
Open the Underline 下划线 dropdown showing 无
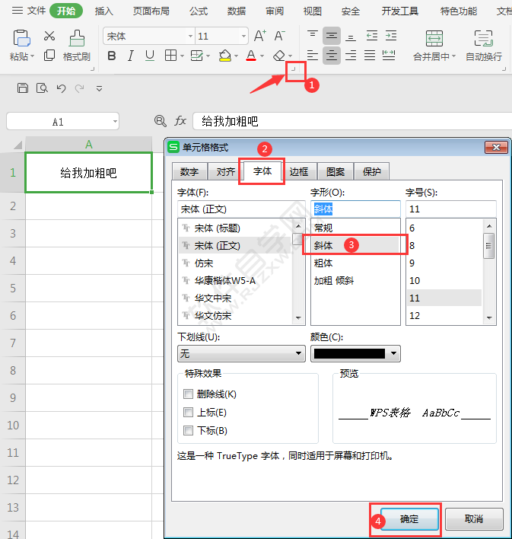coord(241,353)
